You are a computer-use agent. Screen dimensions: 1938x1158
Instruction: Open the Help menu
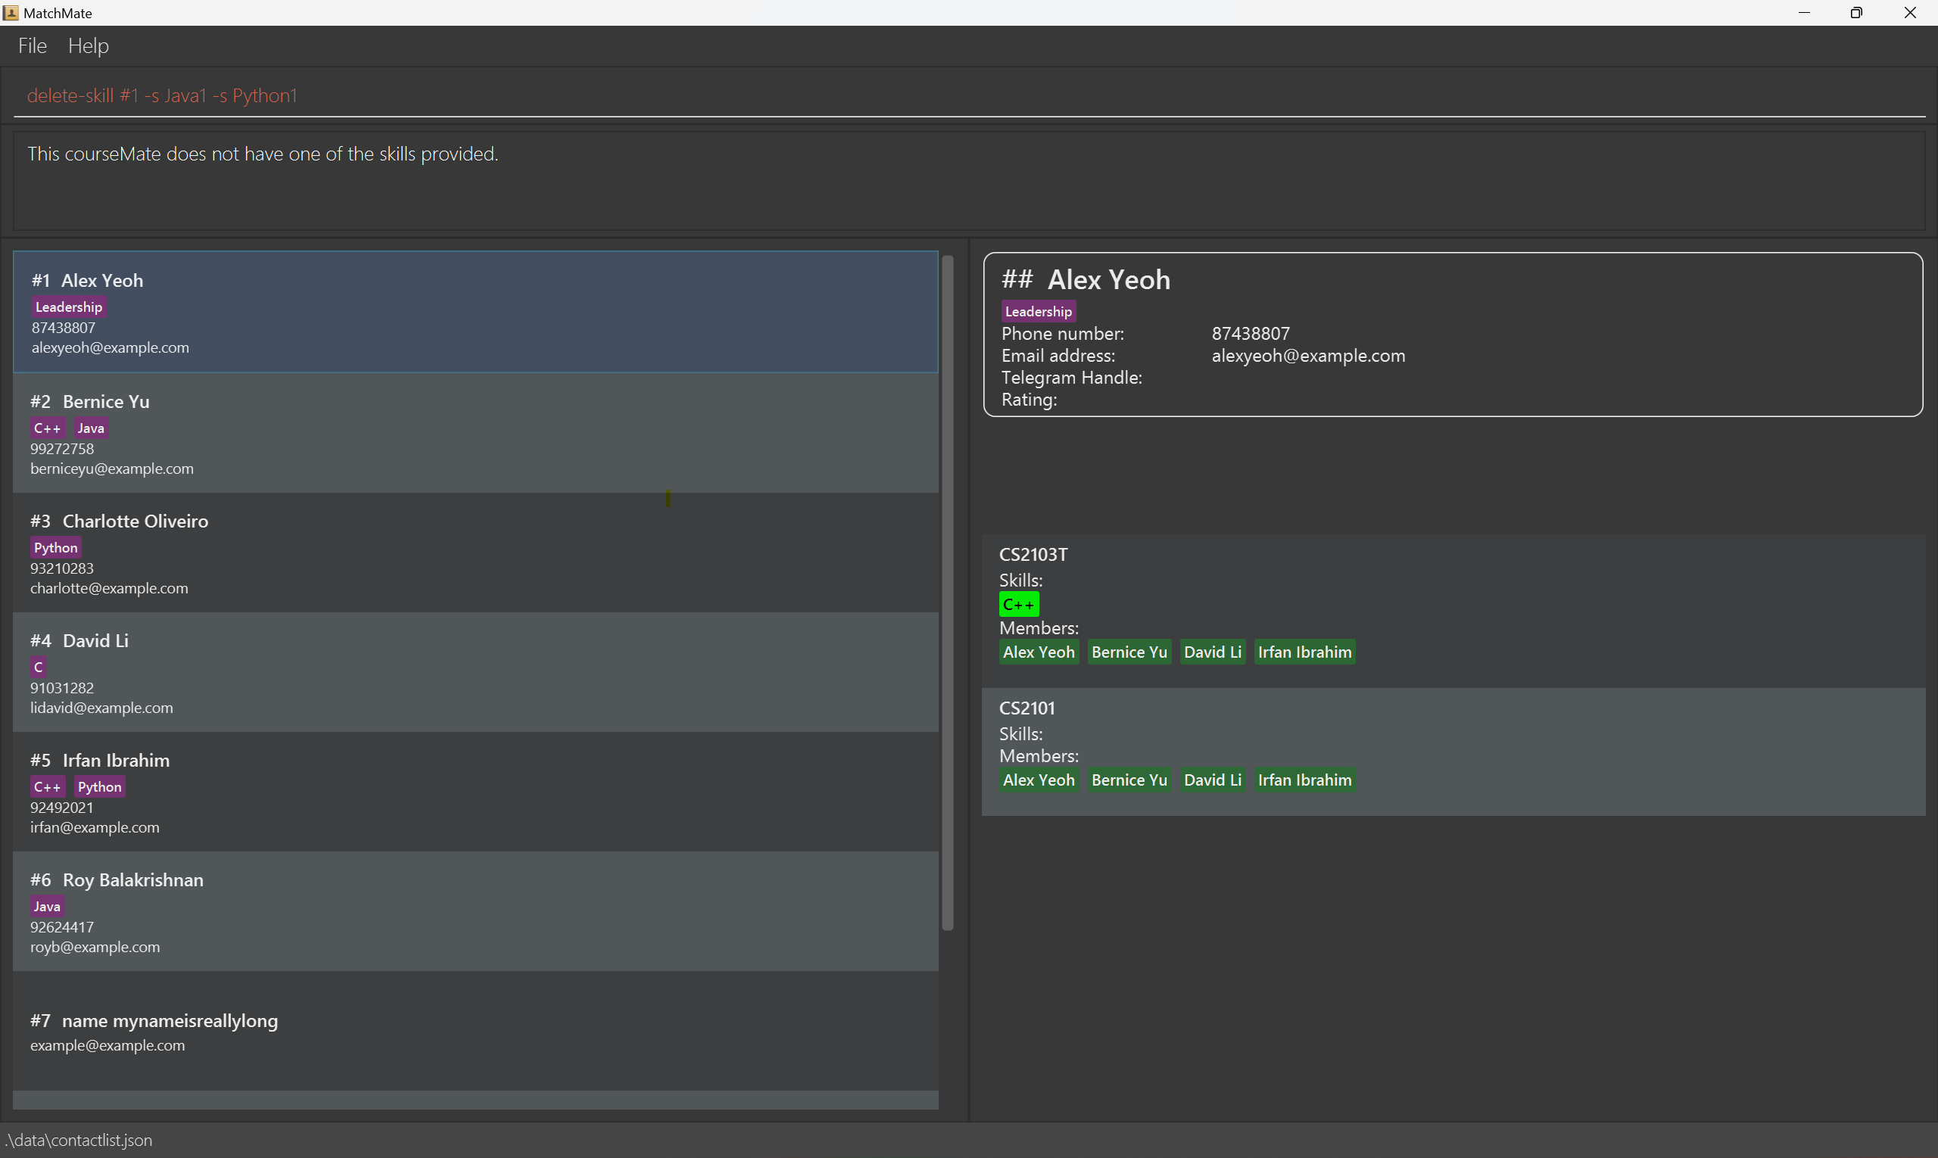[x=89, y=46]
